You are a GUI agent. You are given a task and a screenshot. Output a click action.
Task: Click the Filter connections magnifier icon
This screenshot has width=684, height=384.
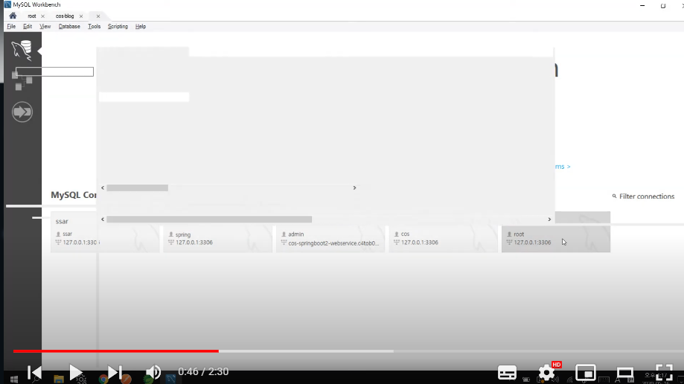tap(614, 196)
